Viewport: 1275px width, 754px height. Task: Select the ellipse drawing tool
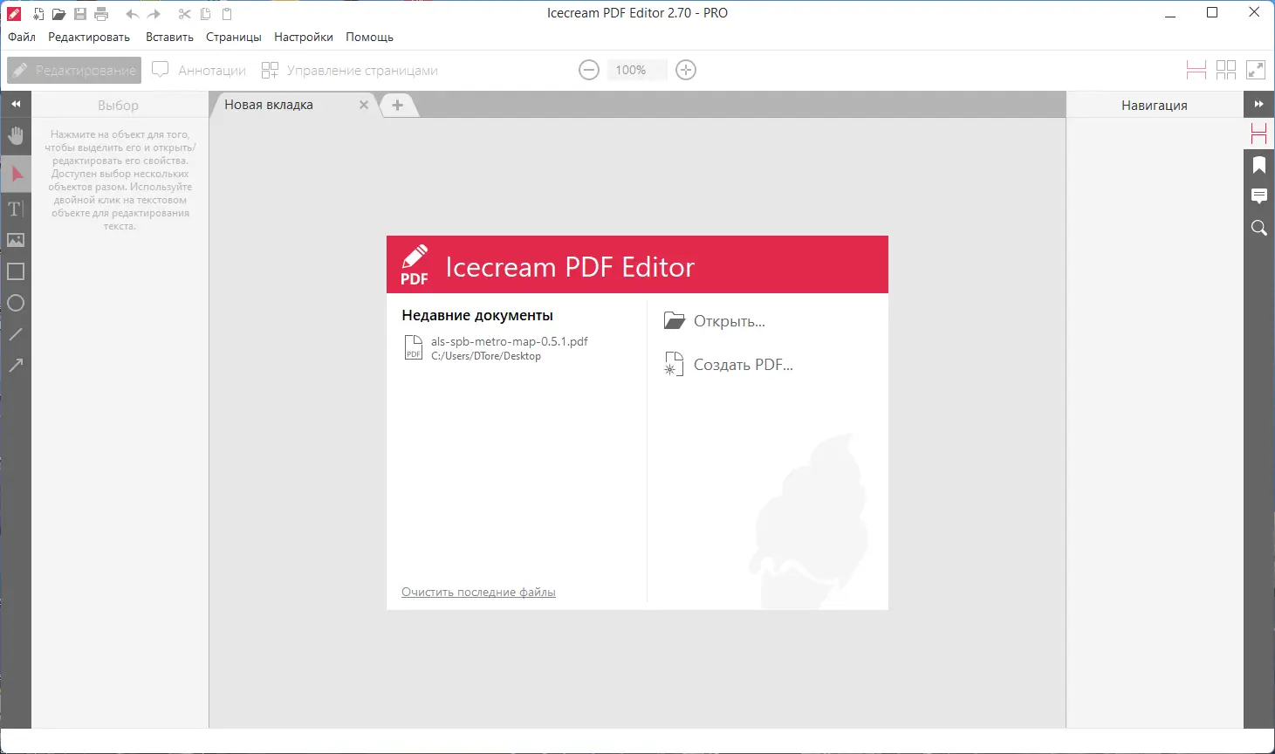click(x=16, y=303)
